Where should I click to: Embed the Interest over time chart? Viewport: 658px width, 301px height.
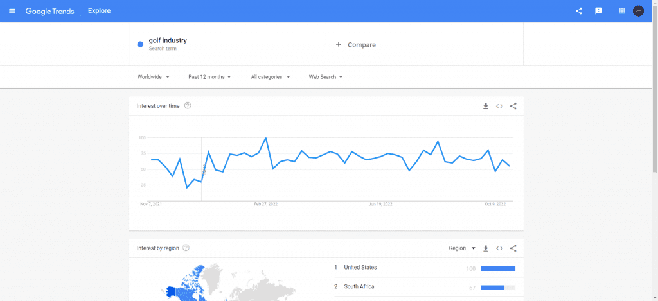tap(499, 106)
